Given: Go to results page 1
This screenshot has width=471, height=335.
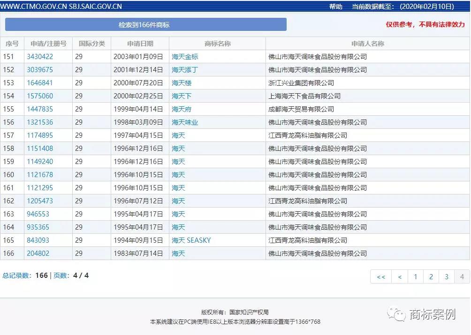Looking at the screenshot, I should click(x=415, y=276).
